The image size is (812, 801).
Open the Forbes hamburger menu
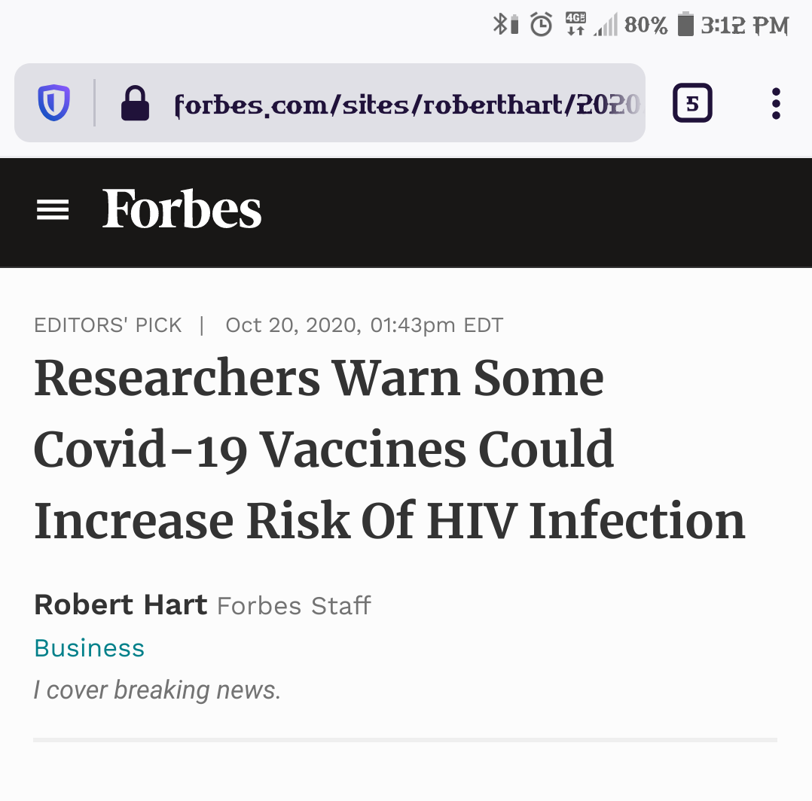click(53, 210)
